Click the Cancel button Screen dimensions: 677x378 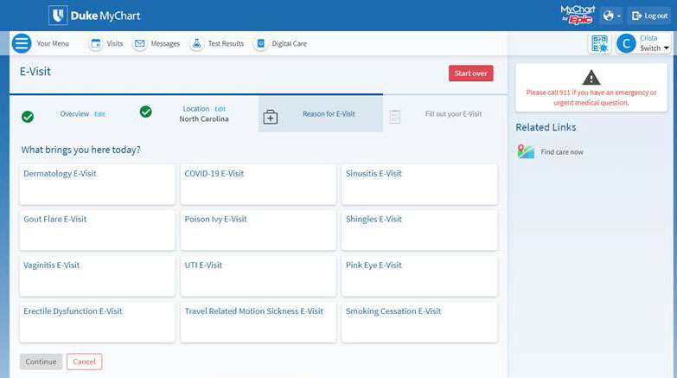pos(84,362)
